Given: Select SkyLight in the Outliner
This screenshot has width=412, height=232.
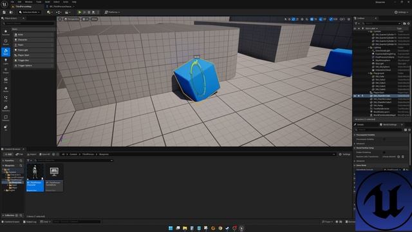Looking at the screenshot, I should (379, 64).
